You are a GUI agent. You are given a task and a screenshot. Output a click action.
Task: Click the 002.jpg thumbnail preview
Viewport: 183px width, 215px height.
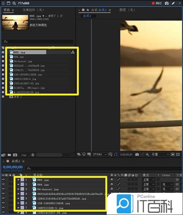pos(13,22)
